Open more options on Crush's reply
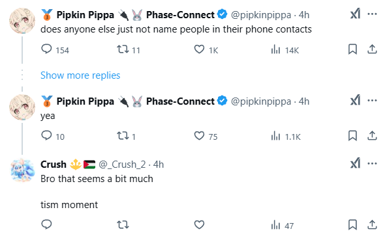The width and height of the screenshot is (387, 238). click(372, 163)
